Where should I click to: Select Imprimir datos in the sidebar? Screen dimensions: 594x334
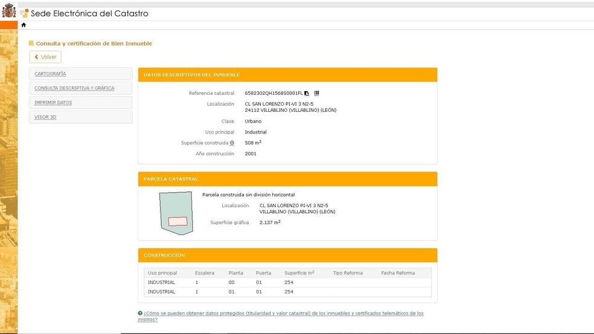(53, 103)
